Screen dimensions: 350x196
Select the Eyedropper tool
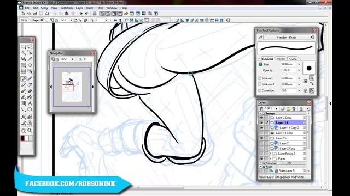pyautogui.click(x=30, y=59)
